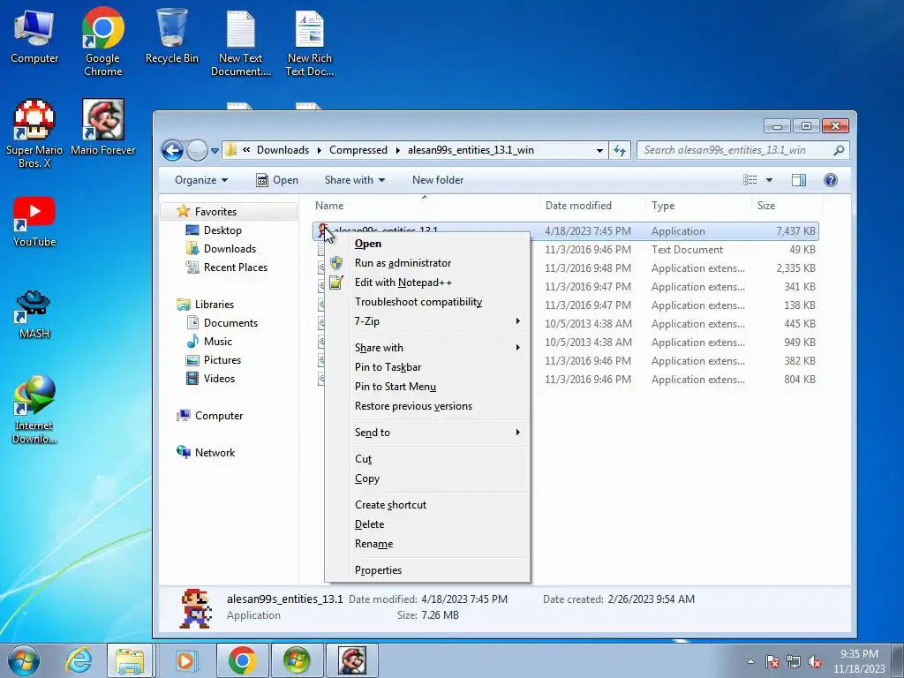Viewport: 904px width, 678px height.
Task: Open Explorer help question mark icon
Action: [x=830, y=180]
